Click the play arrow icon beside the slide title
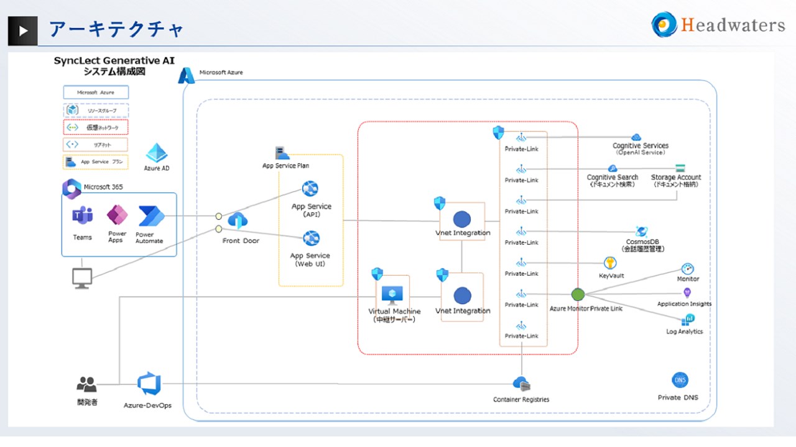Screen dimensions: 796x447 click(x=24, y=30)
